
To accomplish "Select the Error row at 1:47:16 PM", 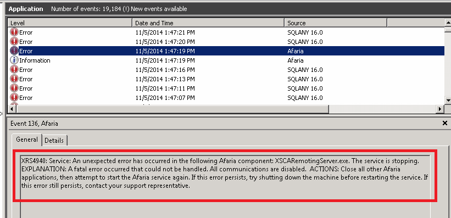I will (226, 70).
